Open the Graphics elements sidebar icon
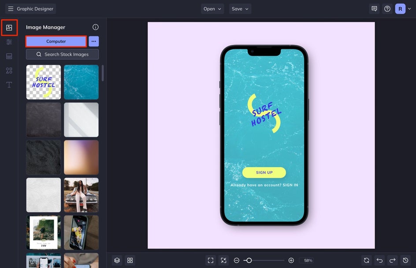Image resolution: width=416 pixels, height=268 pixels. 9,70
